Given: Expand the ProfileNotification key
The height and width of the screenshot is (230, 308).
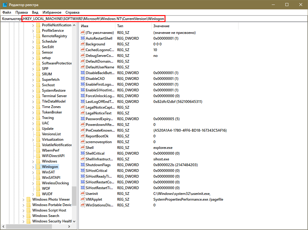Looking at the screenshot, I should [x=33, y=25].
